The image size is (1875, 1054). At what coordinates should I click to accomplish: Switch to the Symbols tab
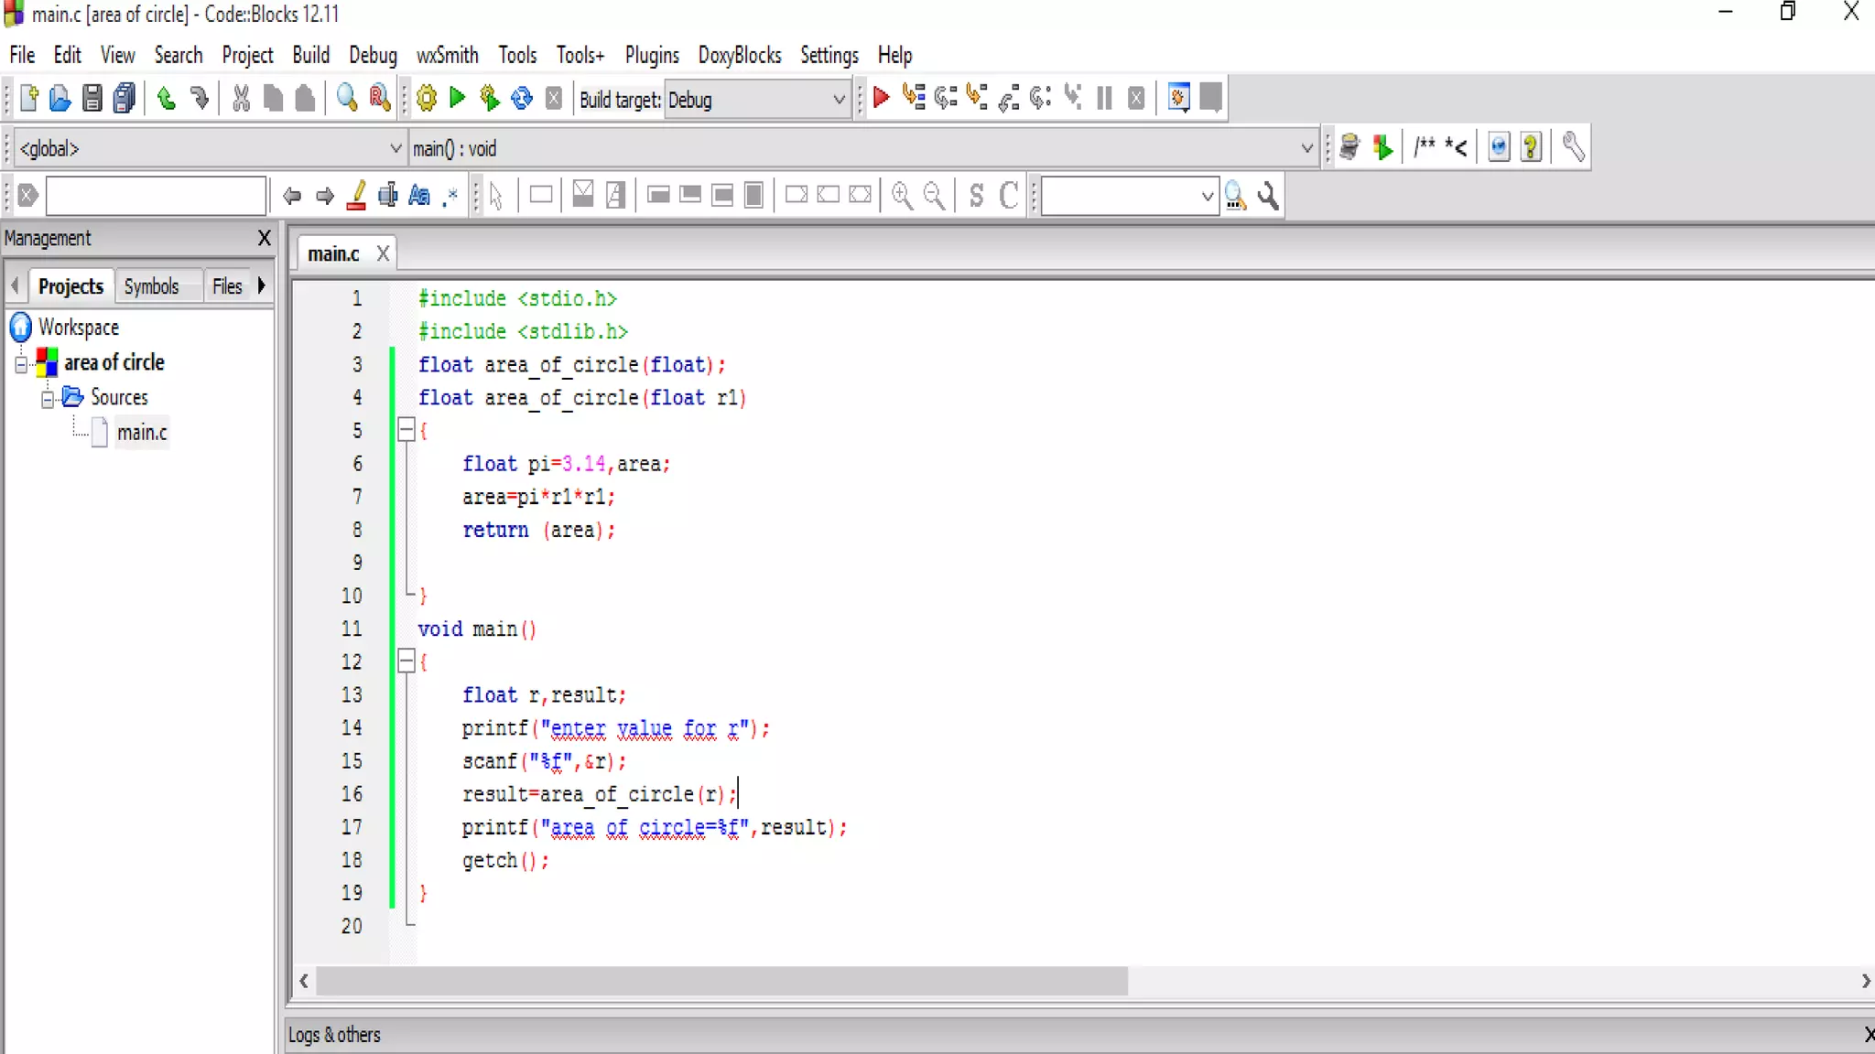point(151,286)
